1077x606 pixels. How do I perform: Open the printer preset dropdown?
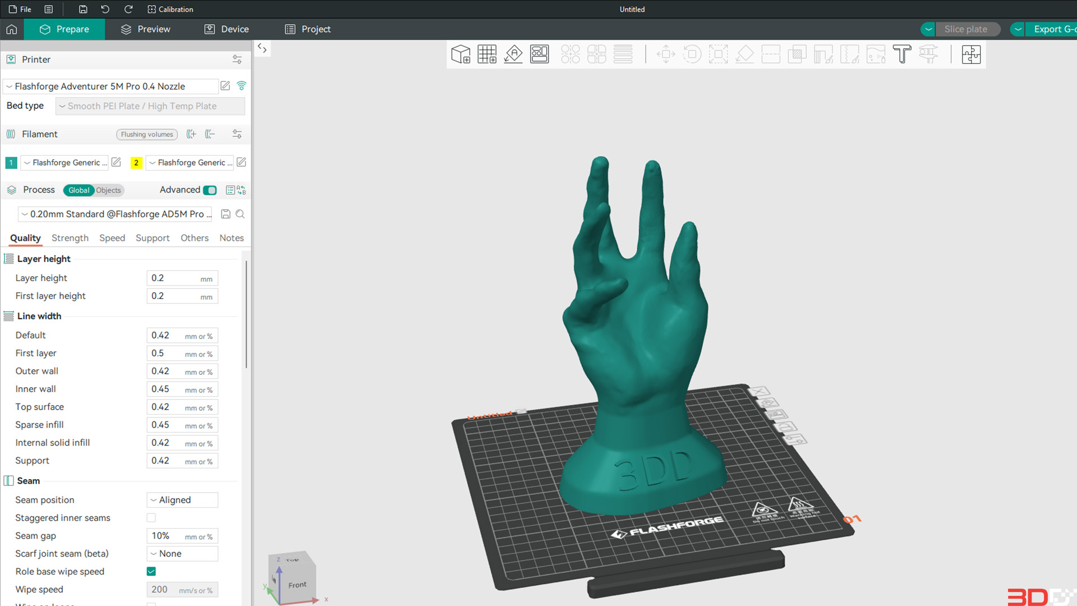coord(111,86)
